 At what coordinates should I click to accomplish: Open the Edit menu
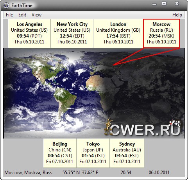[x=22, y=15]
